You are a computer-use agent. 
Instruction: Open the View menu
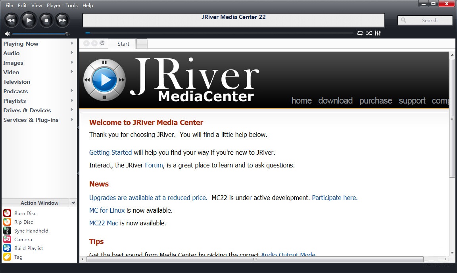[37, 5]
